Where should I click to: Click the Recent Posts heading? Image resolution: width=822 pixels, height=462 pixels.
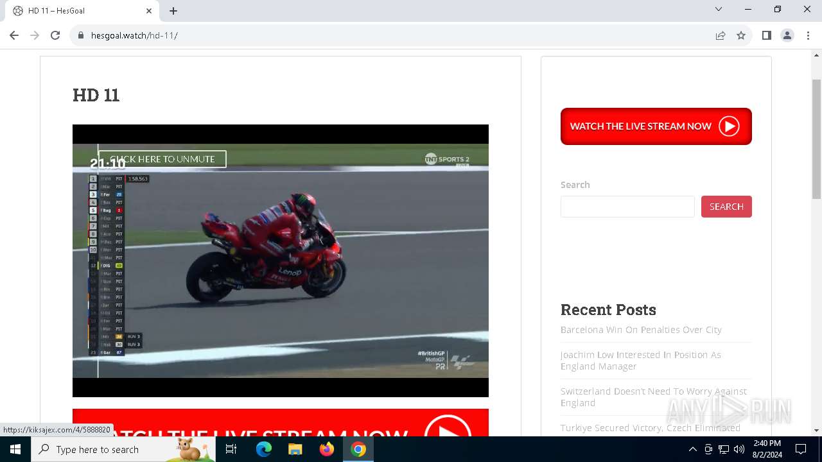[x=608, y=310]
